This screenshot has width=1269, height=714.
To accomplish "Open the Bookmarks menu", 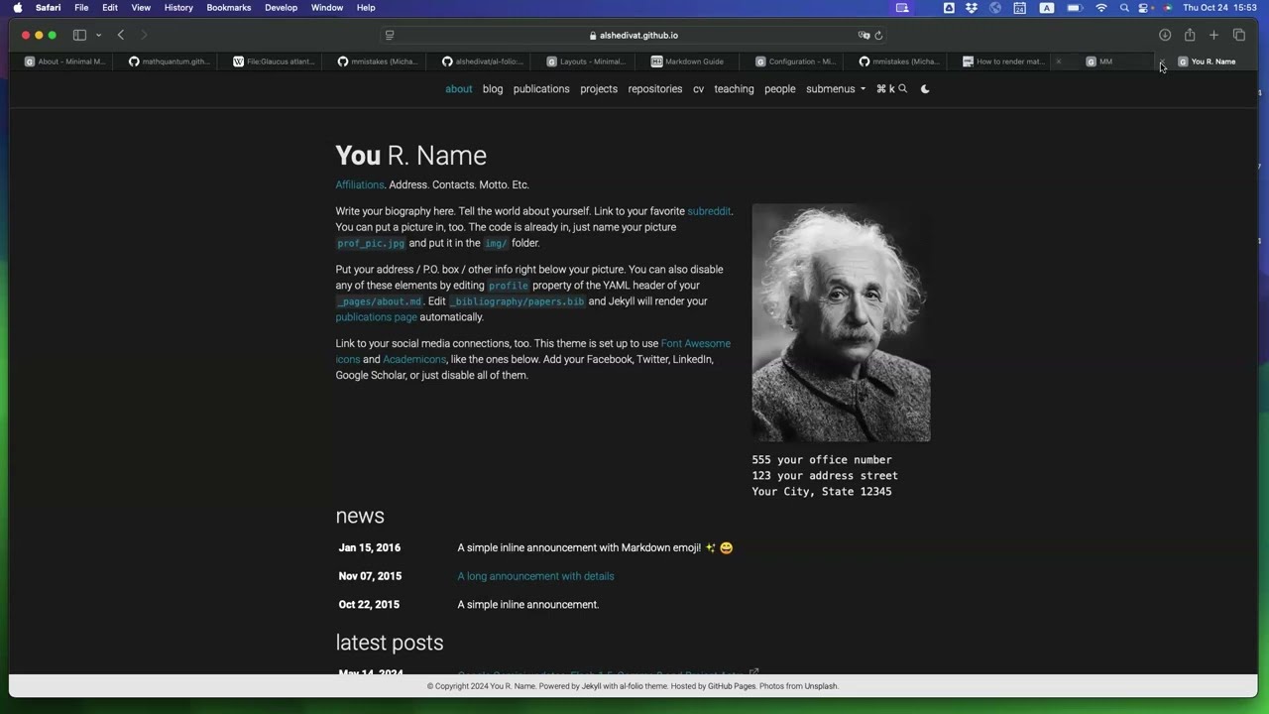I will (x=229, y=7).
